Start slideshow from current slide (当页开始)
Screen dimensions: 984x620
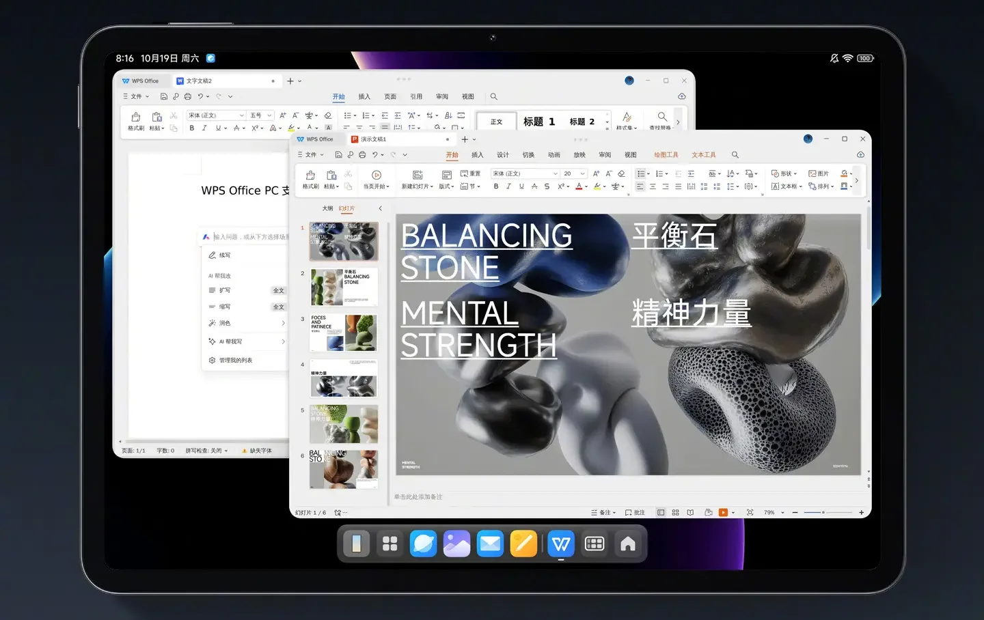point(377,180)
